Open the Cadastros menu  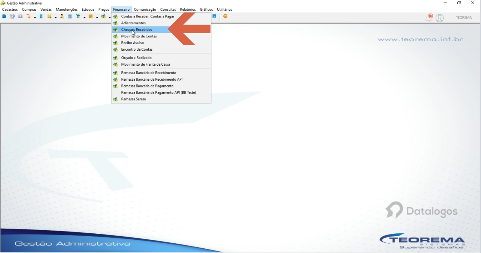(x=10, y=10)
